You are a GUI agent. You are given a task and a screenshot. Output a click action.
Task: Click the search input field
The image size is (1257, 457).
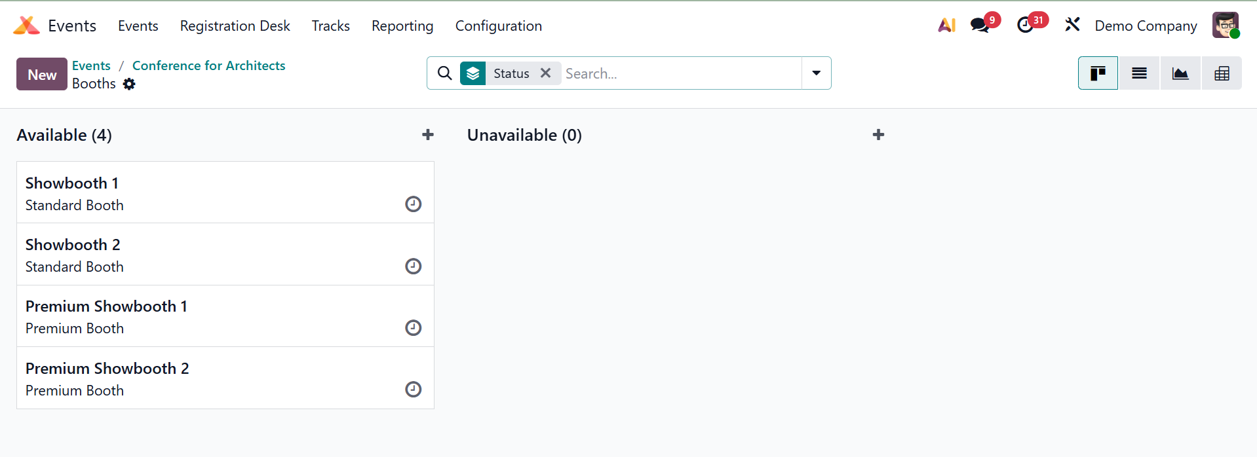pos(682,73)
